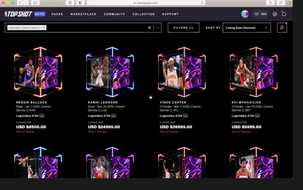Image resolution: width=303 pixels, height=190 pixels.
Task: Expand the search filter dropdown arrow
Action: tap(158, 28)
